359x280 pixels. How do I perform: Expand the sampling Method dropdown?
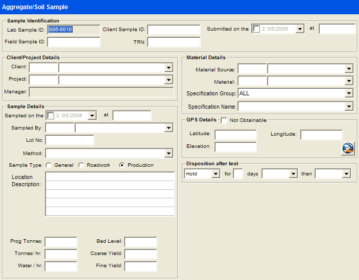tap(169, 154)
